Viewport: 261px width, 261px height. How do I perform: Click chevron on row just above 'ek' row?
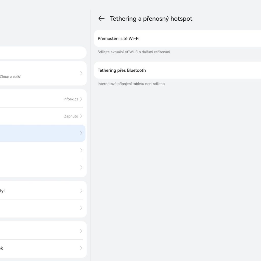tap(81, 231)
